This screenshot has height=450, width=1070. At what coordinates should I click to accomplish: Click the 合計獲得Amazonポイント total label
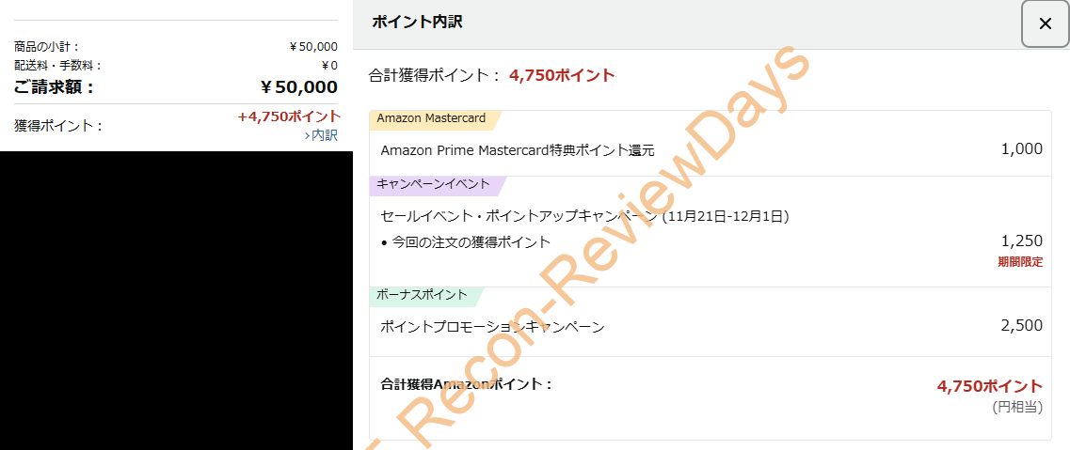pos(466,384)
